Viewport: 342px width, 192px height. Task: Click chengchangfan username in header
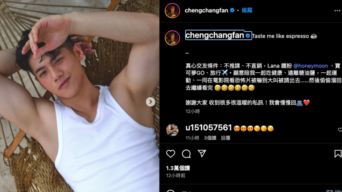point(206,10)
